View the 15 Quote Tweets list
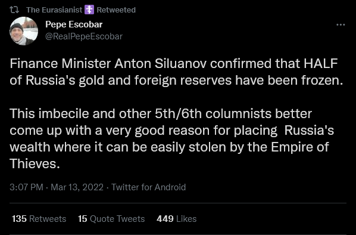 pyautogui.click(x=111, y=219)
